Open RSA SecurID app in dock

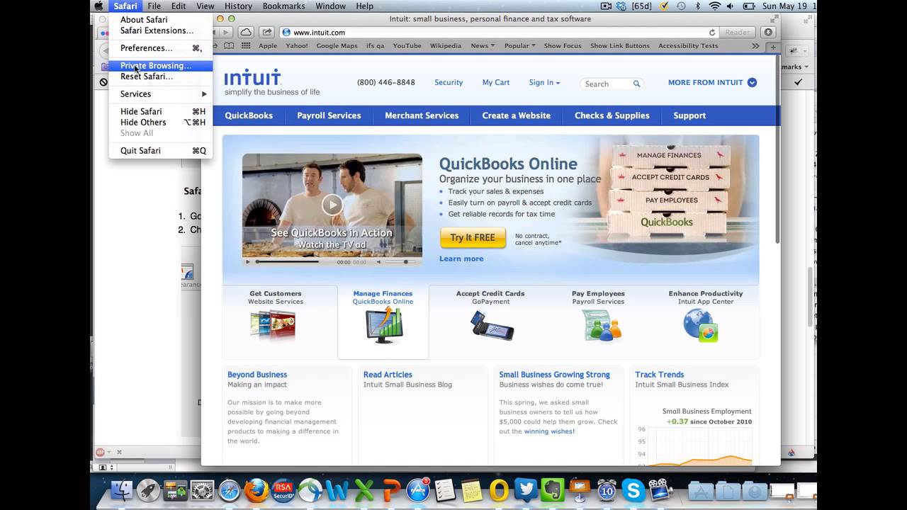click(283, 489)
